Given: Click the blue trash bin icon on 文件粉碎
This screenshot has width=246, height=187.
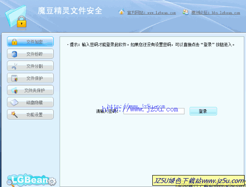Looking at the screenshot, I should [x=14, y=54].
